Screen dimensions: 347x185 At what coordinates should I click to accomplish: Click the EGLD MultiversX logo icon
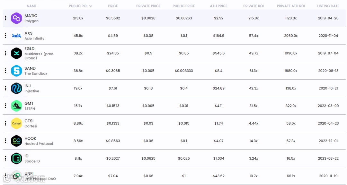tap(16, 53)
